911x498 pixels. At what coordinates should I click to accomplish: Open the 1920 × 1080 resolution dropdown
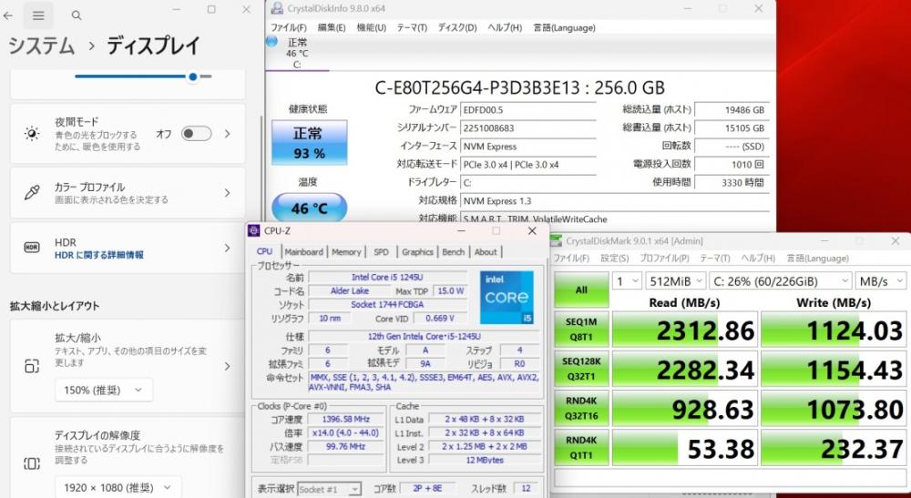(x=118, y=488)
